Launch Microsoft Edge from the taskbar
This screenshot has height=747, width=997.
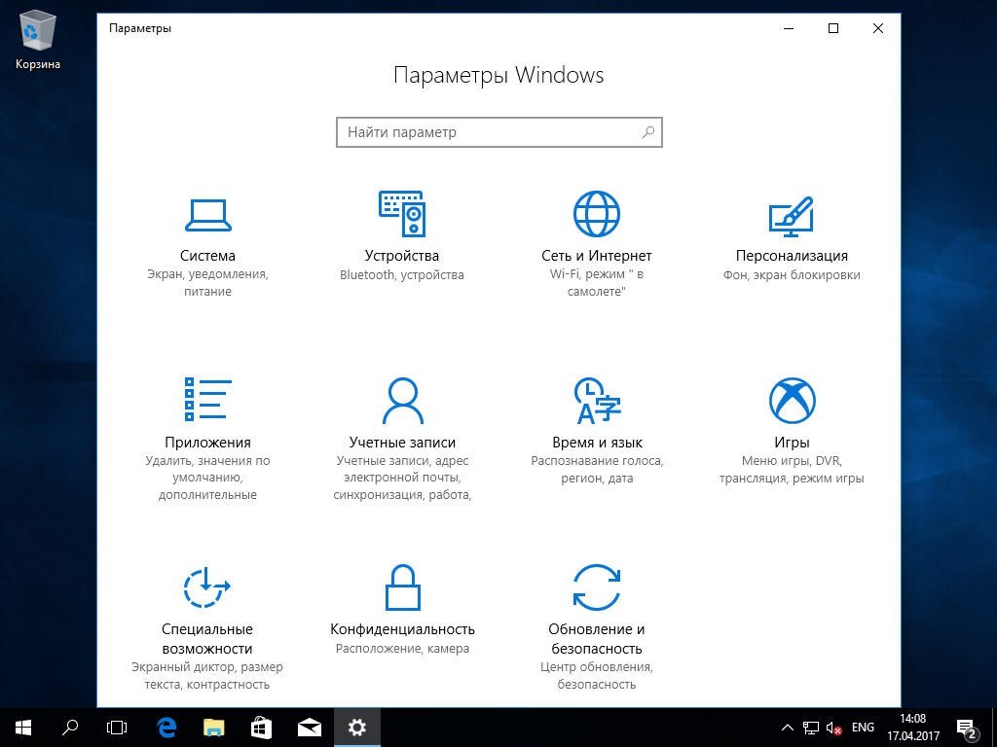pyautogui.click(x=166, y=727)
